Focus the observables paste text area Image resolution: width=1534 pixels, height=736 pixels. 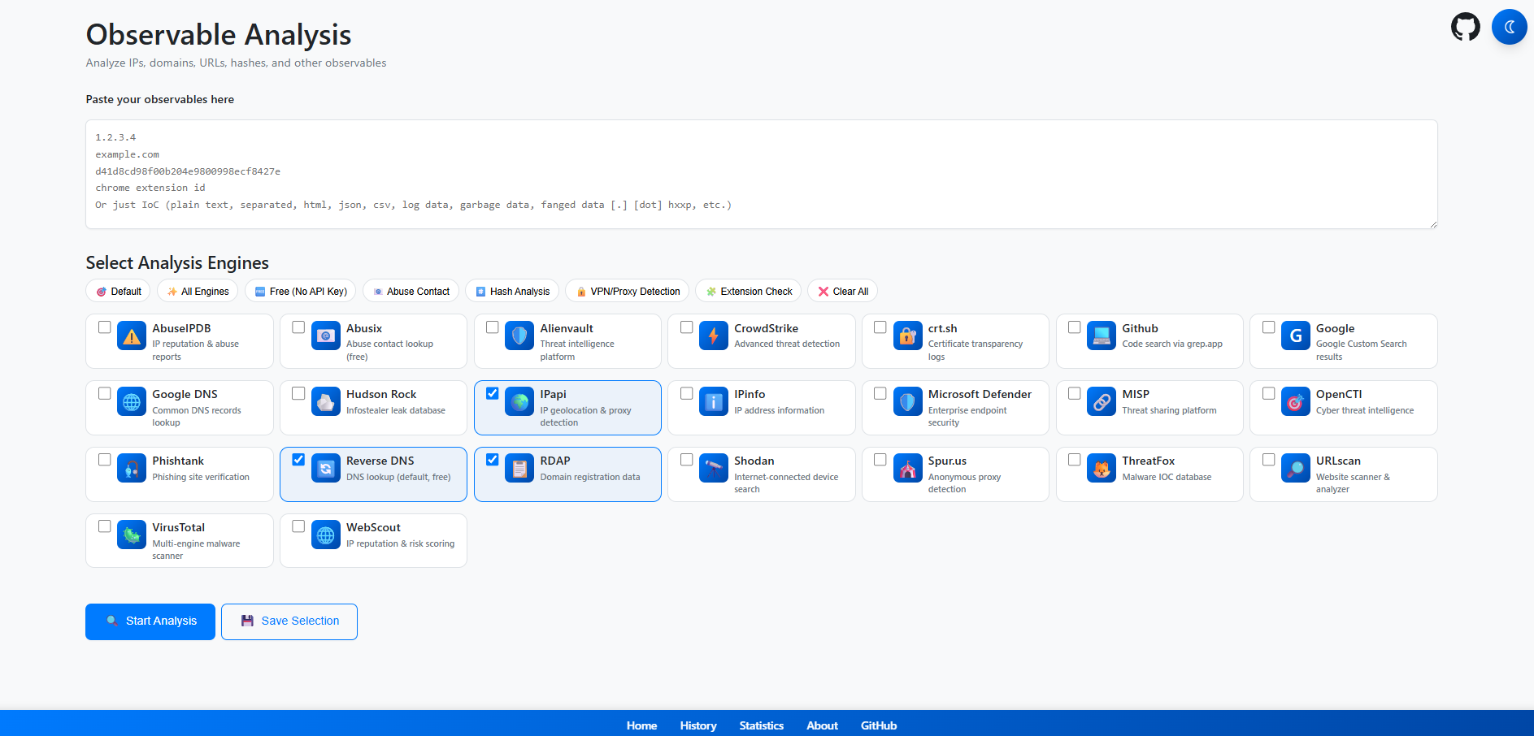[x=762, y=175]
